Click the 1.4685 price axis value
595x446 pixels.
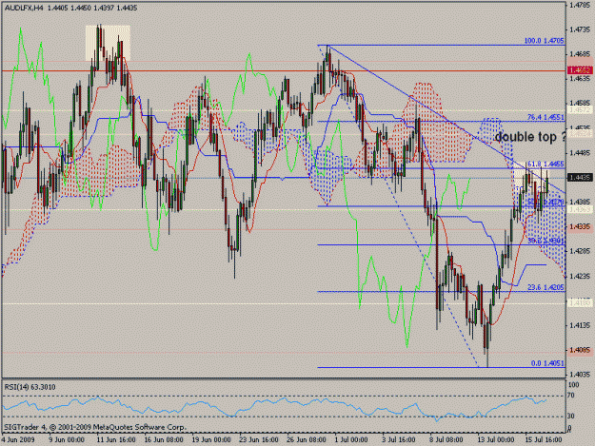coord(580,54)
